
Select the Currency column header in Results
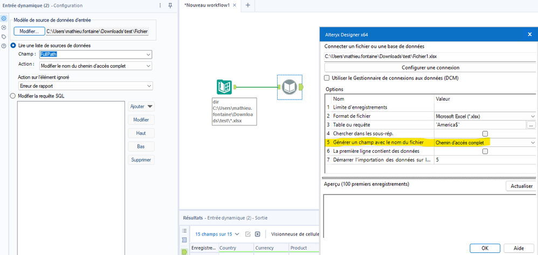coord(271,248)
